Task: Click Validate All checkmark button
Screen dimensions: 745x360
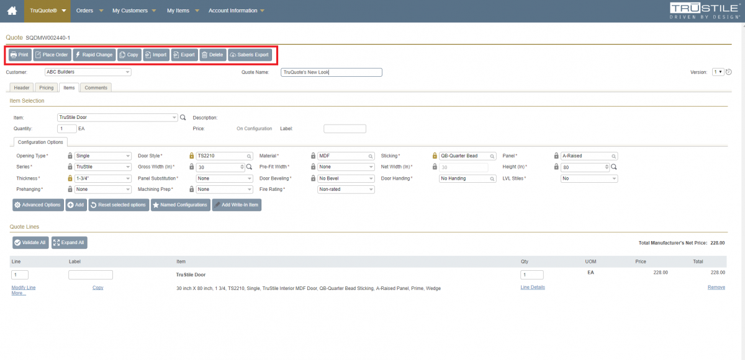Action: click(30, 242)
